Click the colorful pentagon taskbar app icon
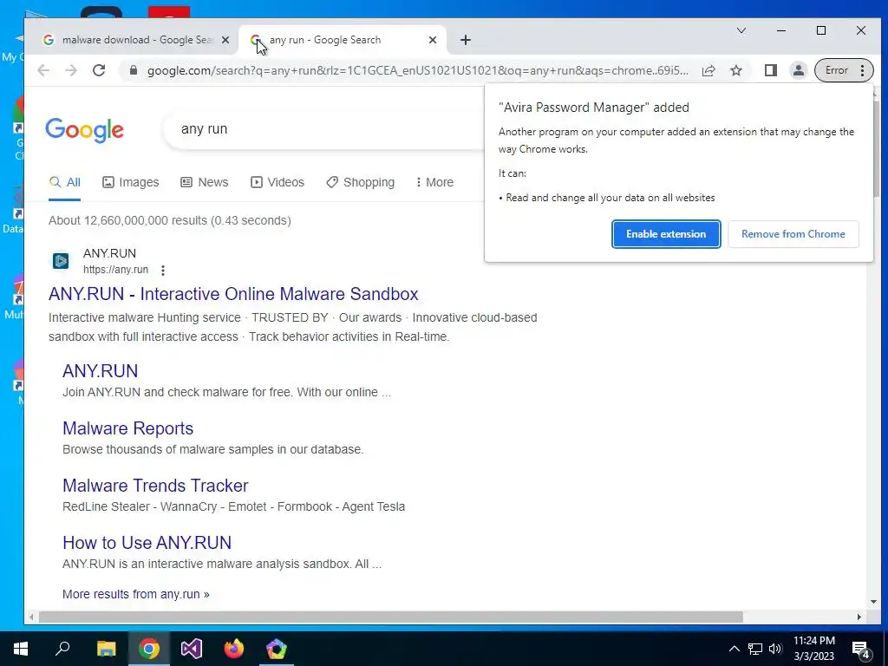 277,649
